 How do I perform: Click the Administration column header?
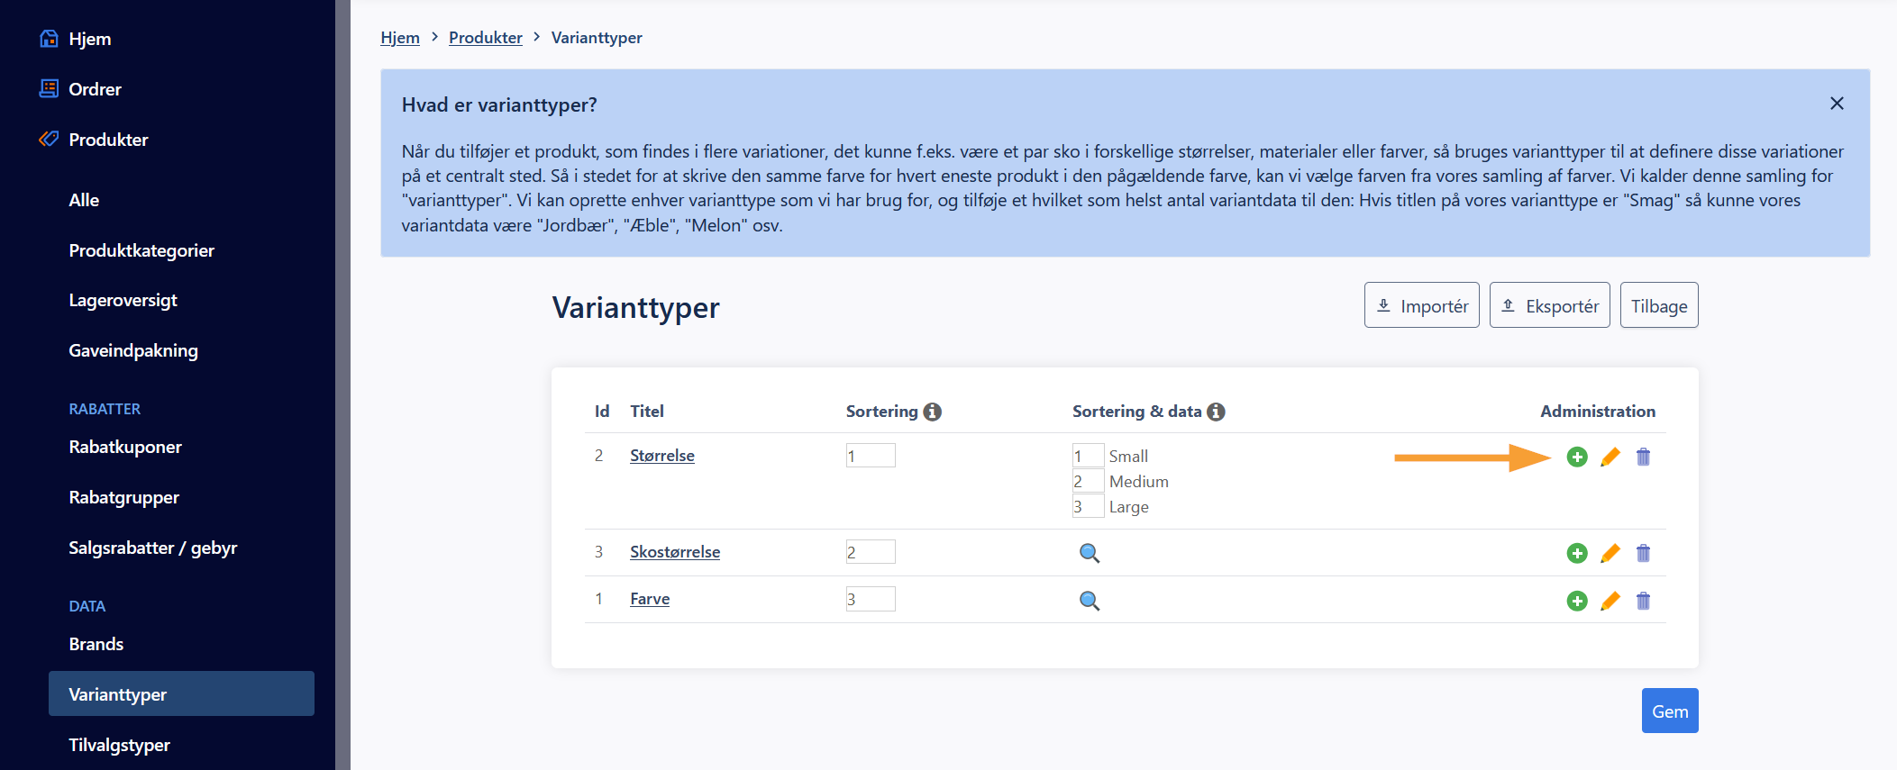tap(1598, 411)
